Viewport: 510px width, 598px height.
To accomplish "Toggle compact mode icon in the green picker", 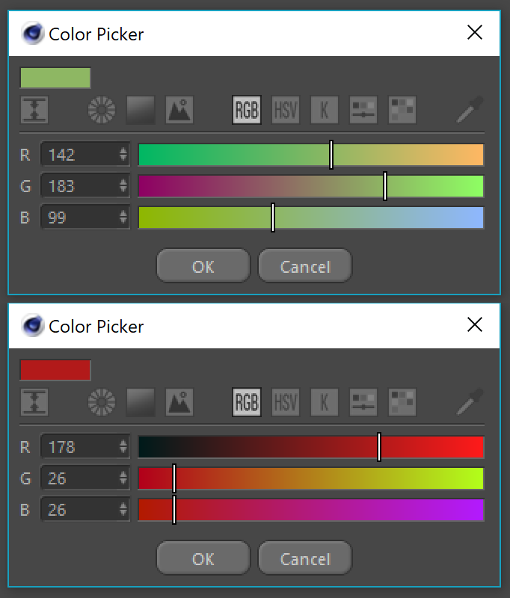I will 34,110.
